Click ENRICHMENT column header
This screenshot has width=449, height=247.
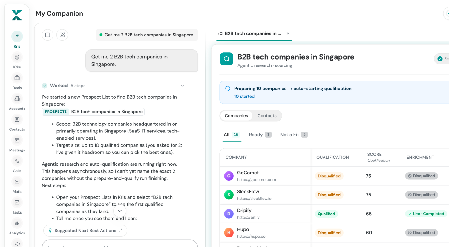tap(420, 157)
